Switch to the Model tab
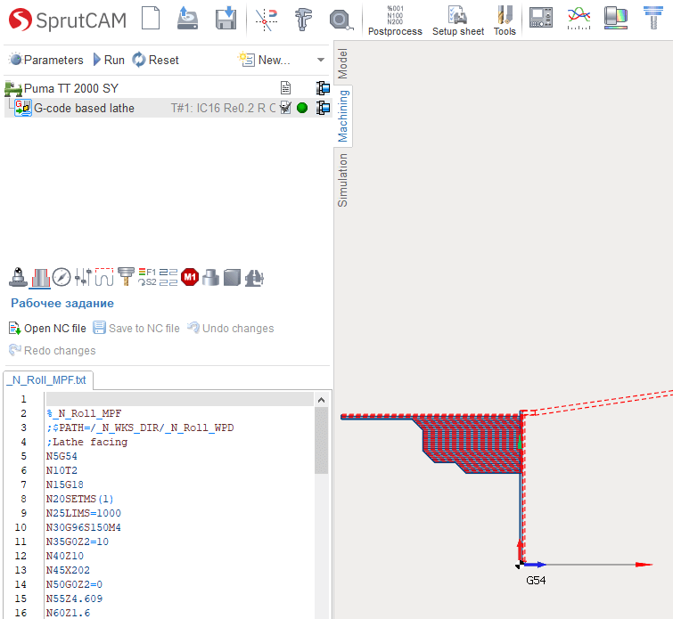 pos(342,63)
